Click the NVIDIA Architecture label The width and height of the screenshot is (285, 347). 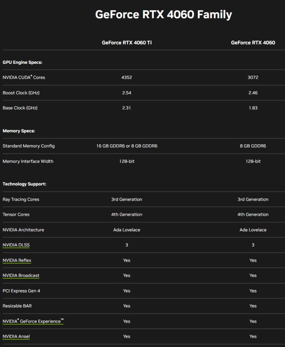pyautogui.click(x=23, y=230)
